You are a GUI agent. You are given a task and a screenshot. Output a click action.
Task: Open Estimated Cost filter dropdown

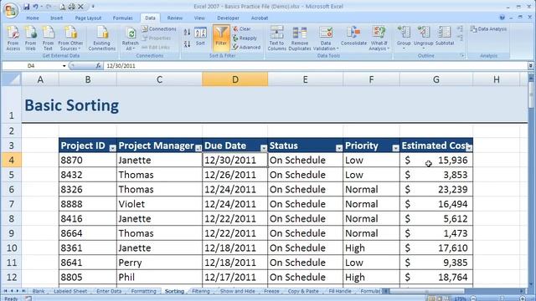click(469, 148)
